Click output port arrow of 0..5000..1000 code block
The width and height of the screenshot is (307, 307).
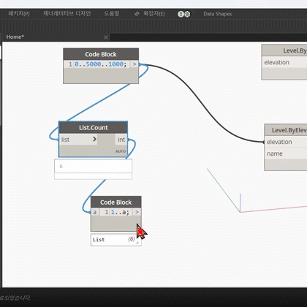click(134, 64)
